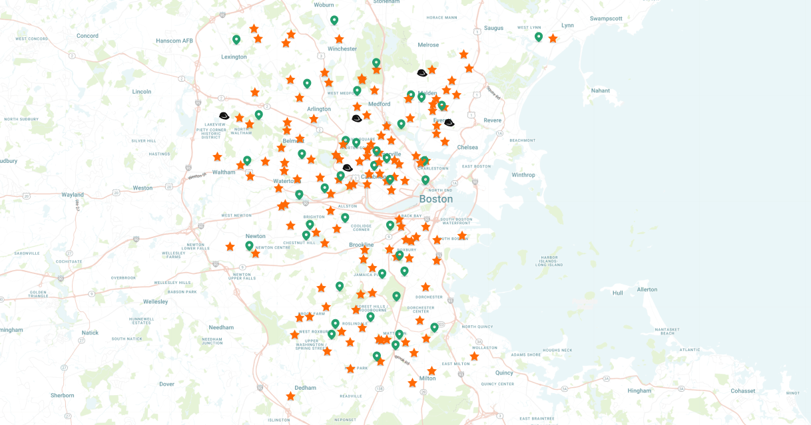Select the black hat marker south of Melrose

point(421,72)
